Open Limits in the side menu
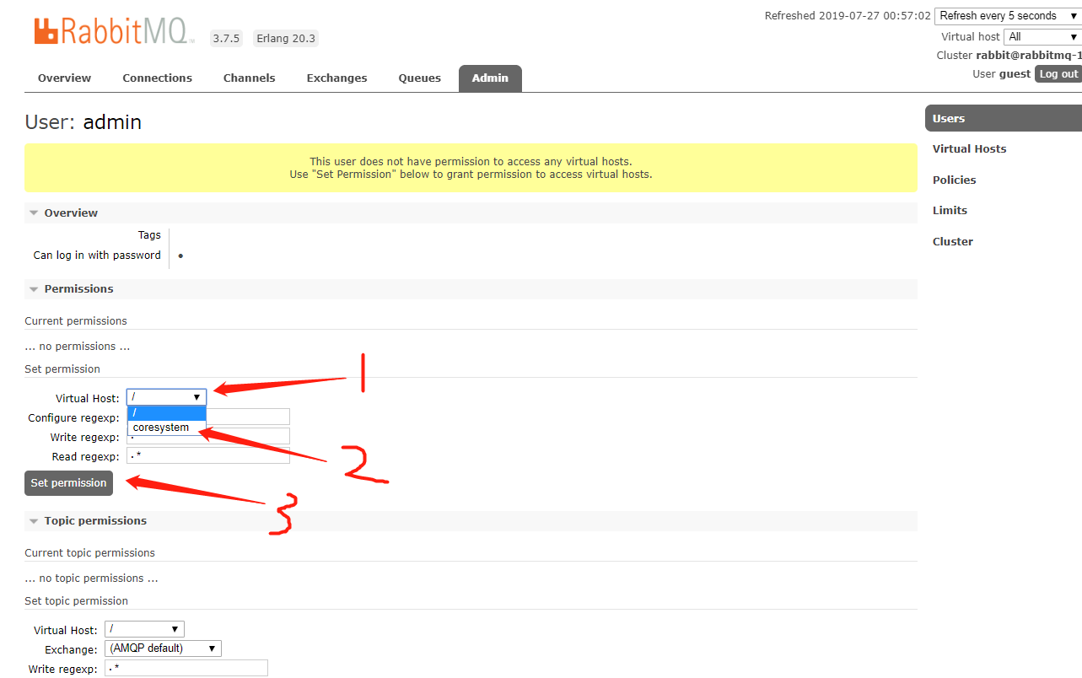Viewport: 1082px width, 678px height. [950, 210]
